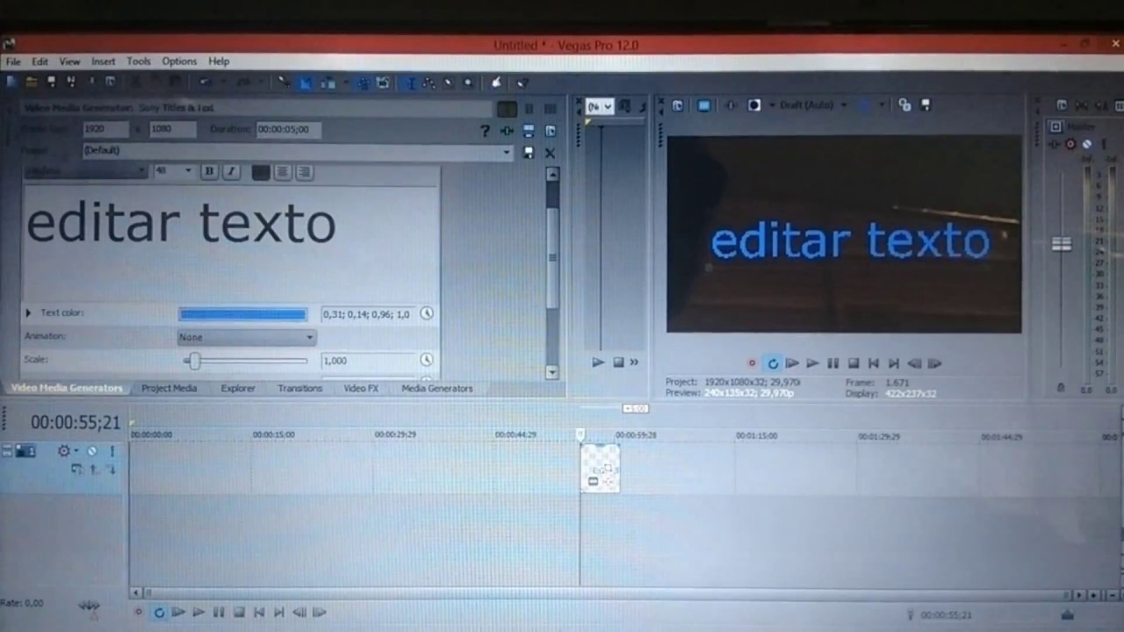Click the undo arrow in main toolbar

[x=205, y=83]
